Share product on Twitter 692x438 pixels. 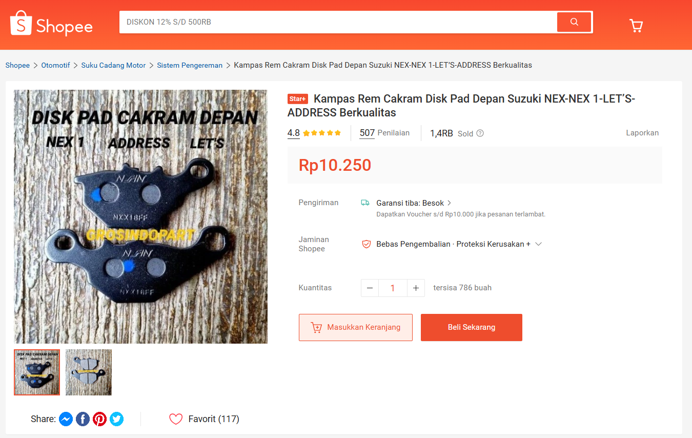click(116, 419)
